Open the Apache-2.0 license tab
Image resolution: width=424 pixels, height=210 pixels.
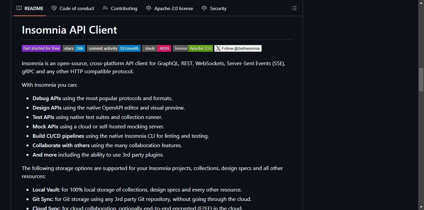coord(169,8)
